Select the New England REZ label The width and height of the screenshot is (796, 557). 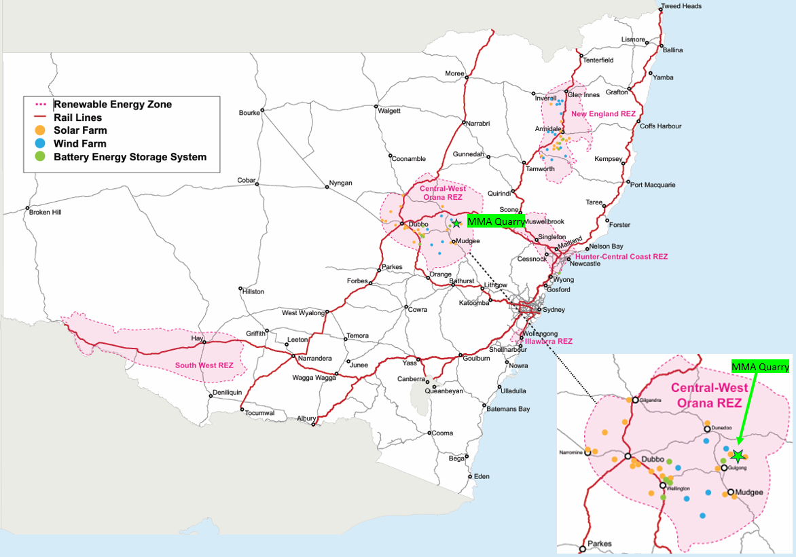(602, 114)
